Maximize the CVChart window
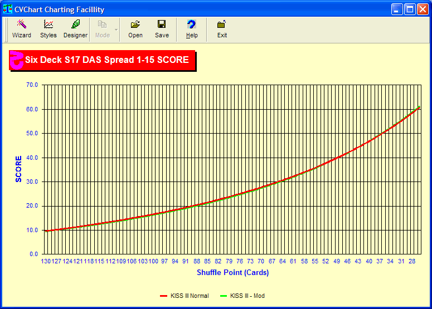The width and height of the screenshot is (432, 309). pos(409,9)
